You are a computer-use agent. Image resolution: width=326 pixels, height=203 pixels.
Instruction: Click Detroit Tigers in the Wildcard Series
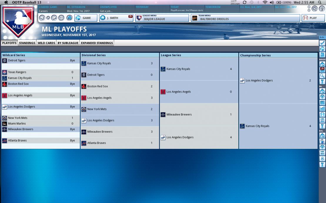point(17,60)
